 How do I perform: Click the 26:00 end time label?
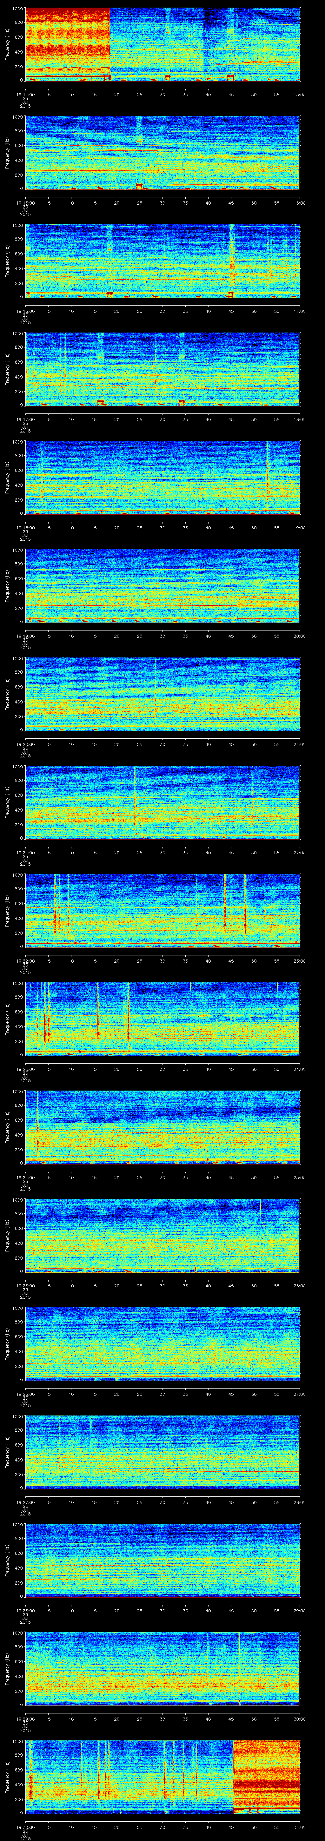click(299, 1286)
